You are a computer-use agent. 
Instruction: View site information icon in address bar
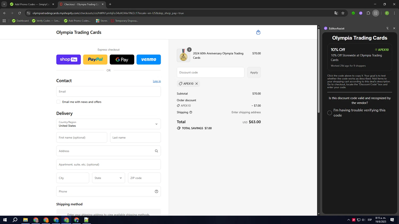pyautogui.click(x=28, y=13)
